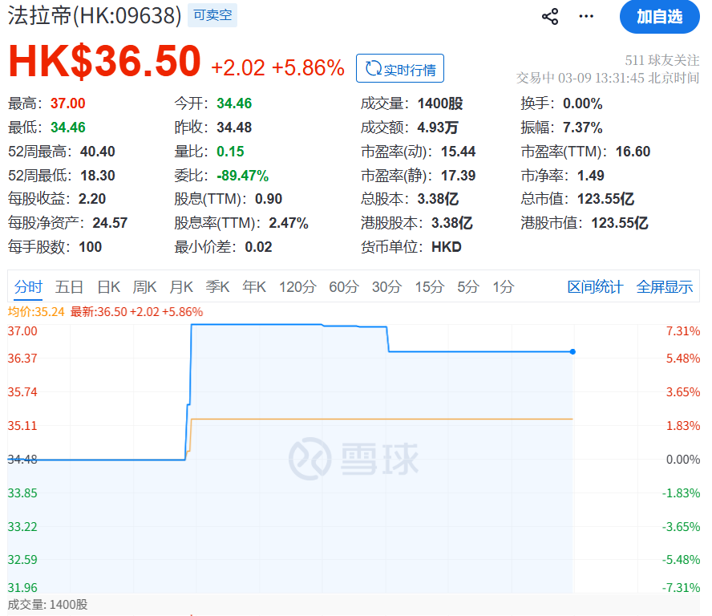This screenshot has width=712, height=616.
Task: Select the 季K quarterly chart tab
Action: click(218, 286)
